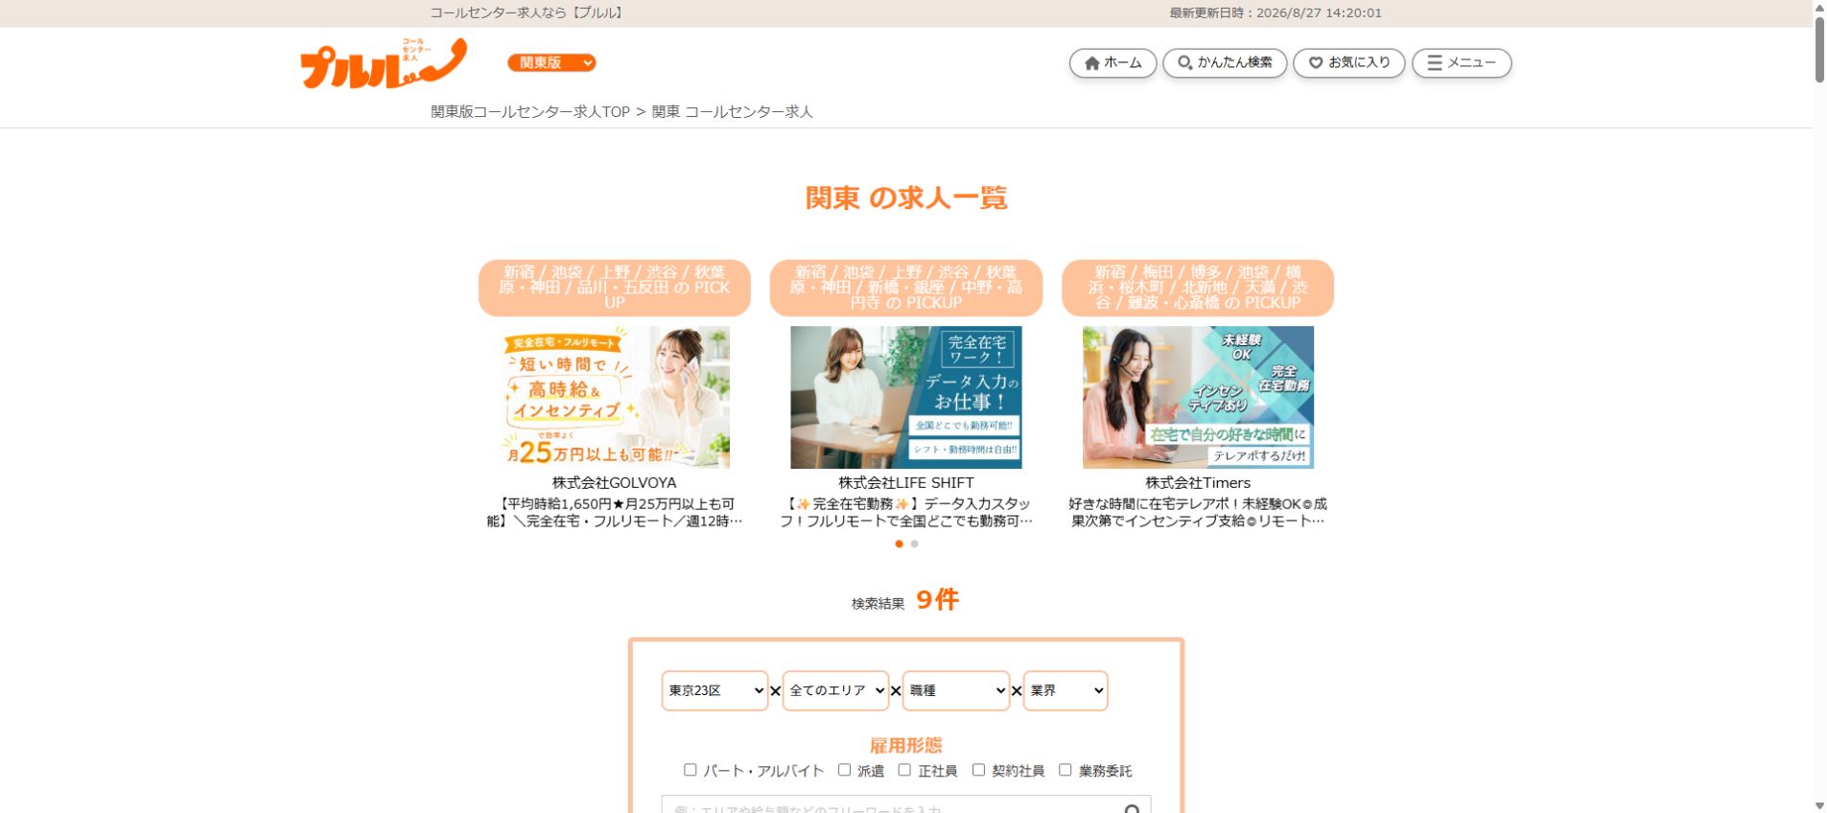Check the 派遣 checkbox
This screenshot has width=1827, height=813.
click(844, 770)
